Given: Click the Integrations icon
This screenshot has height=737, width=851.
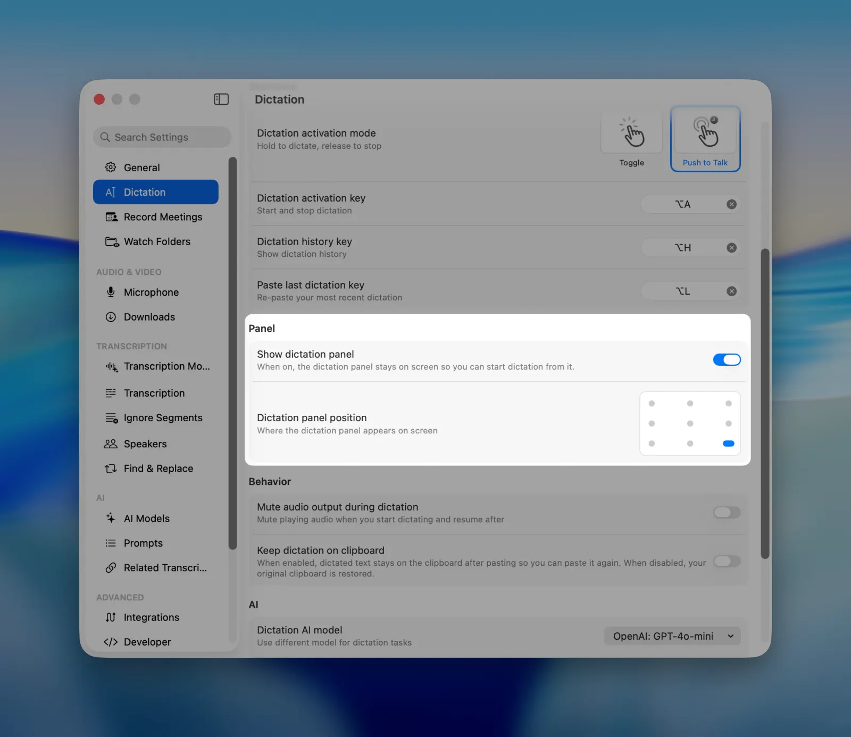Looking at the screenshot, I should 111,617.
